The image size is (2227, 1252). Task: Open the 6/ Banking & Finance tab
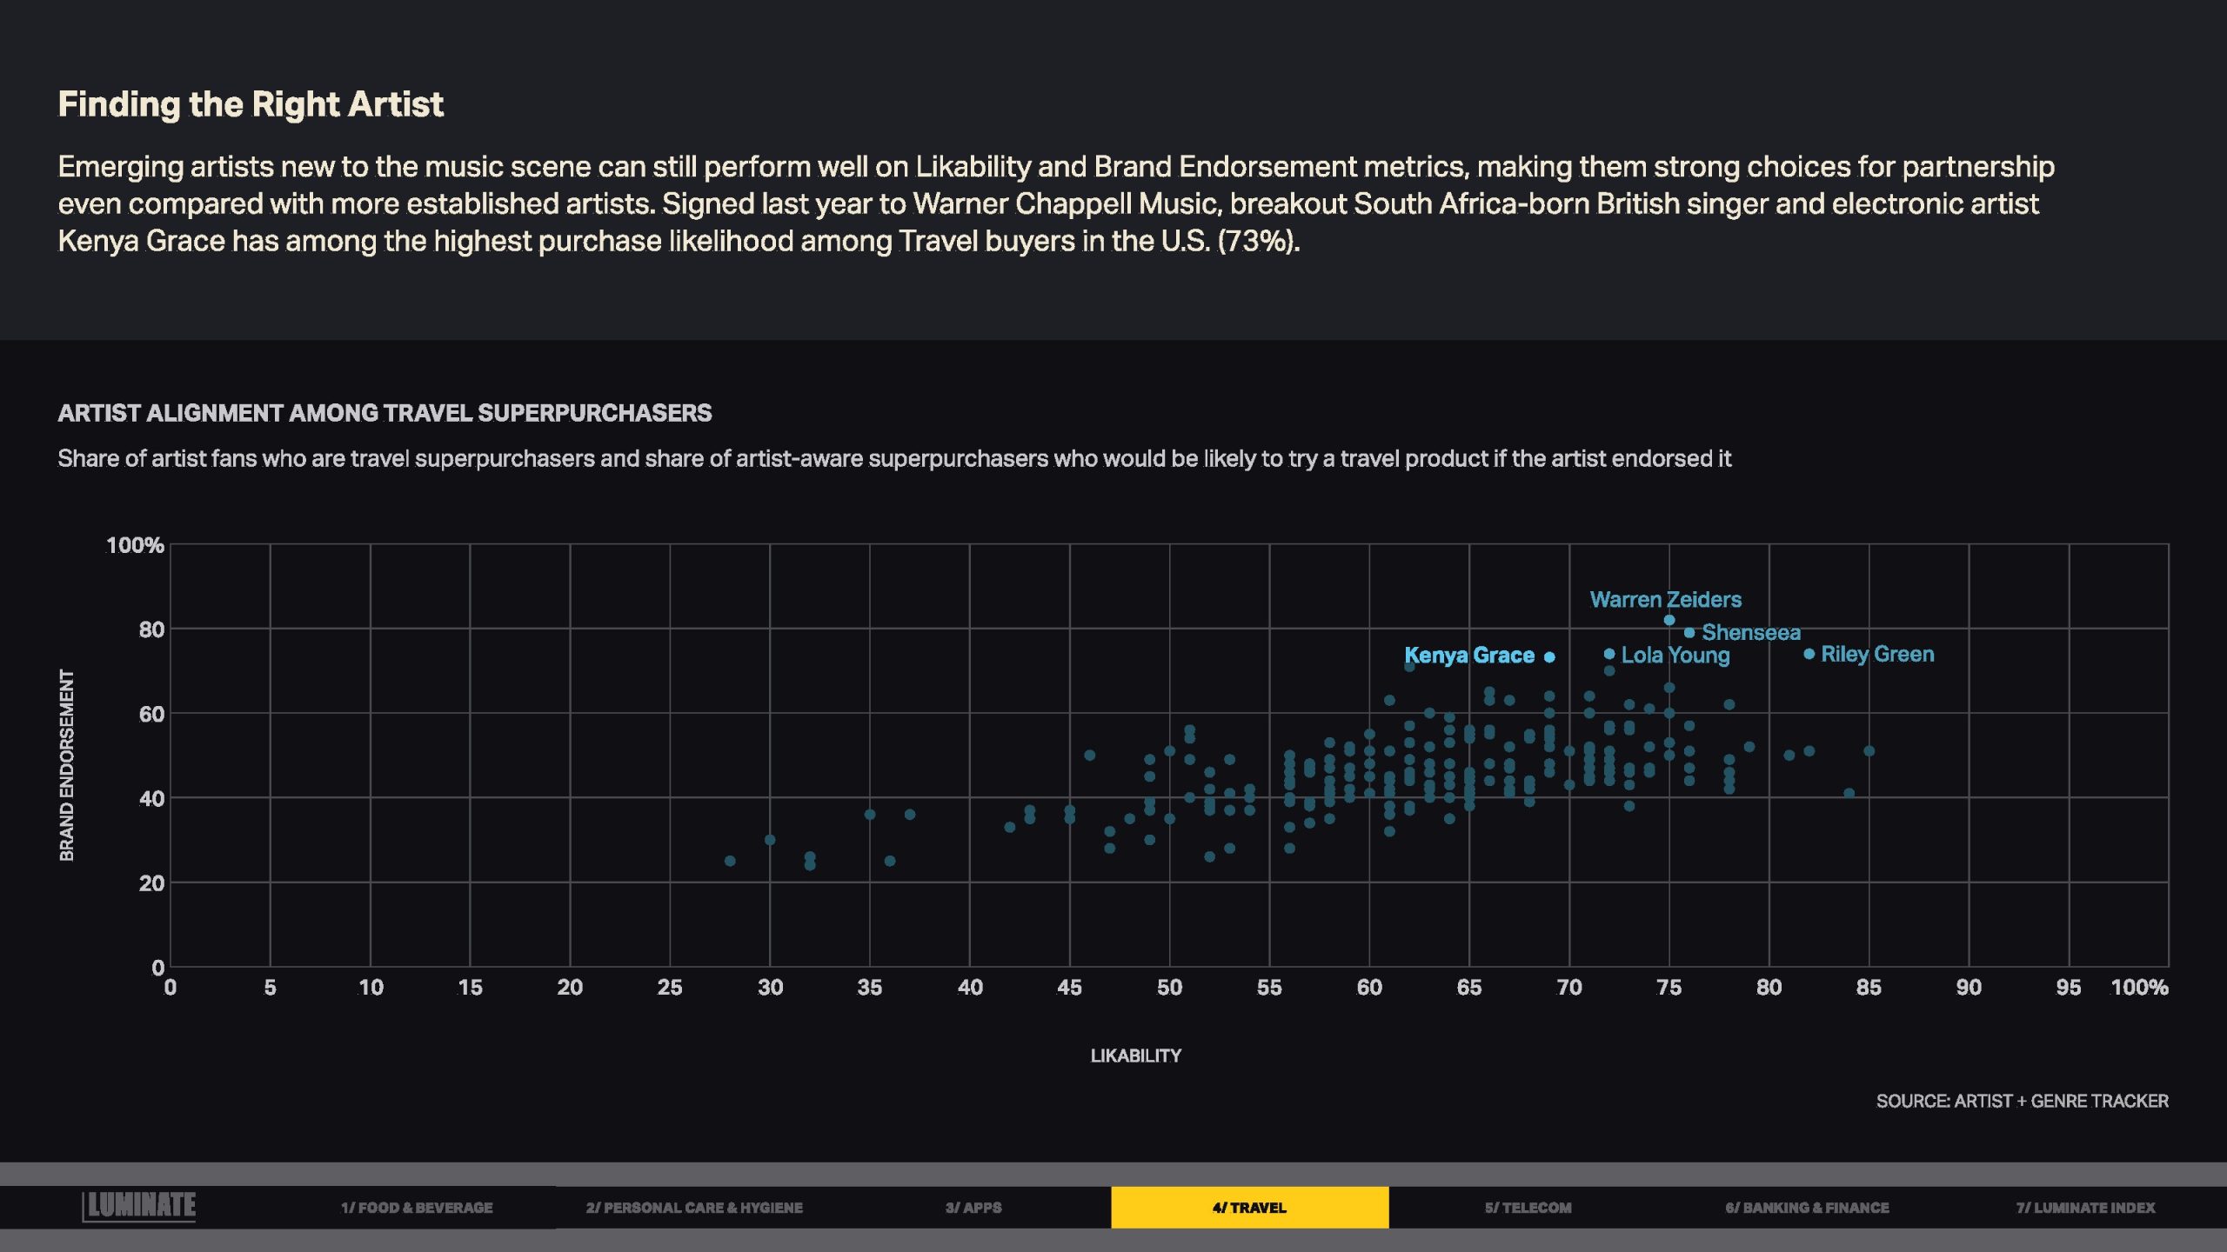tap(1807, 1208)
